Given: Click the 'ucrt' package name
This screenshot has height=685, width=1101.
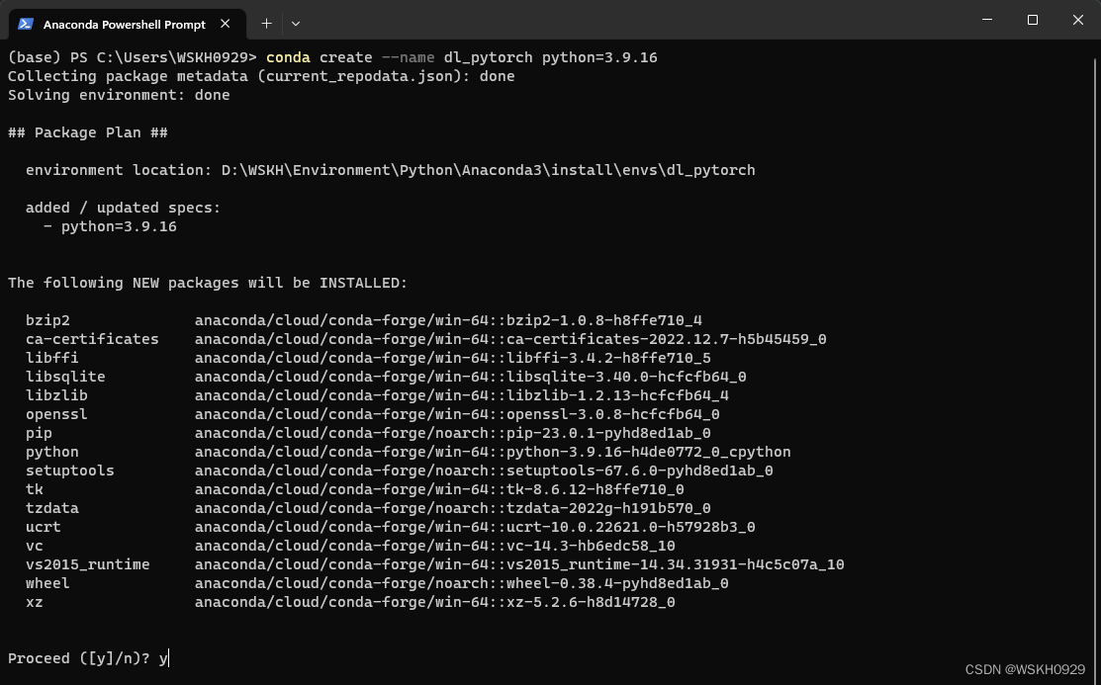Looking at the screenshot, I should pos(44,527).
